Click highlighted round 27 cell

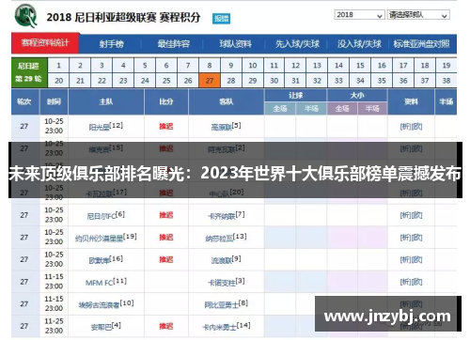210,81
